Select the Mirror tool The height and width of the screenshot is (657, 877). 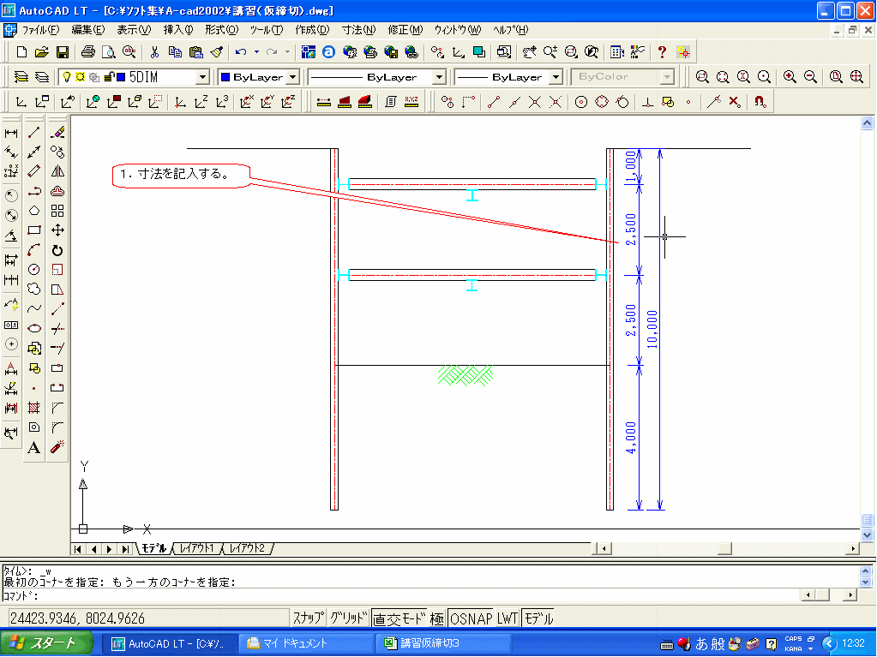pyautogui.click(x=57, y=171)
